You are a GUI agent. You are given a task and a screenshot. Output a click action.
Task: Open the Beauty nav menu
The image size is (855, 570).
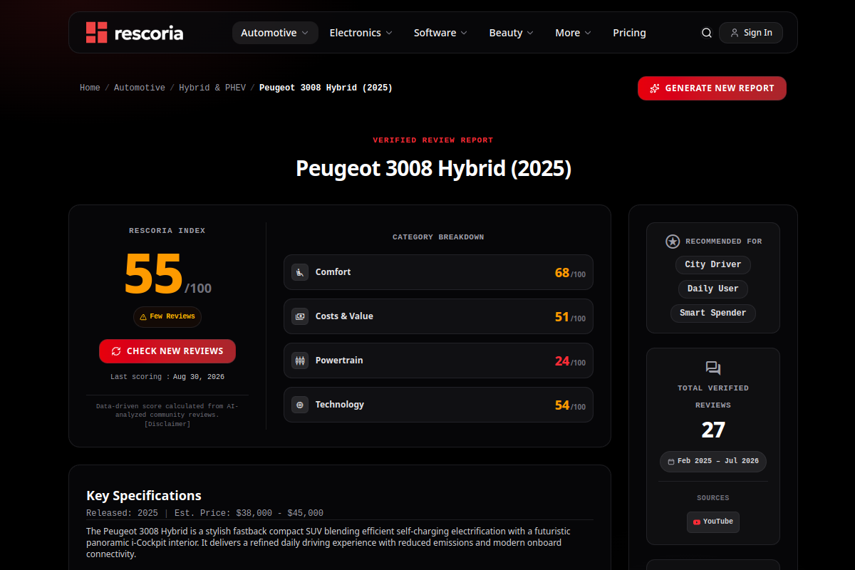click(x=512, y=33)
